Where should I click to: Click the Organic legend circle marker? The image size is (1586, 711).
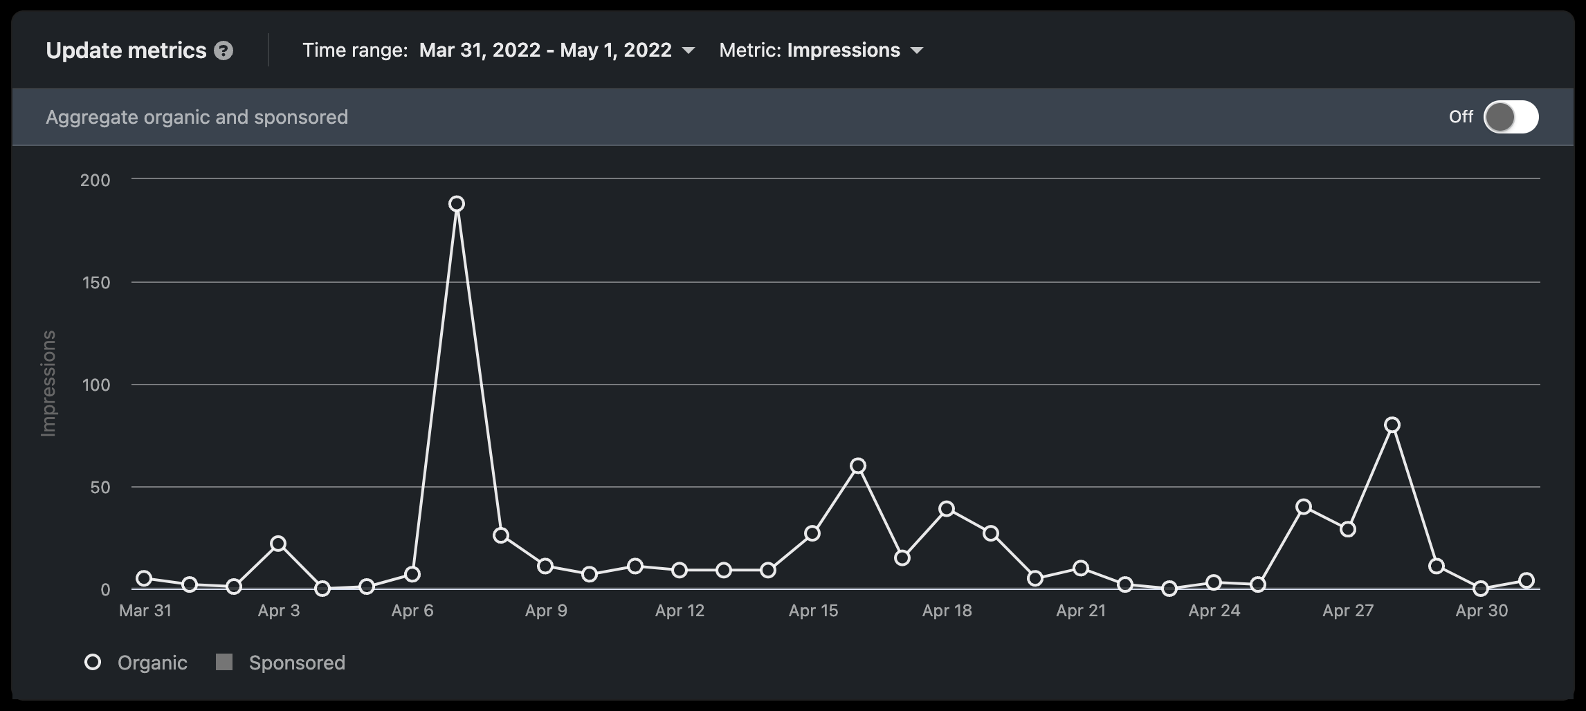tap(93, 663)
